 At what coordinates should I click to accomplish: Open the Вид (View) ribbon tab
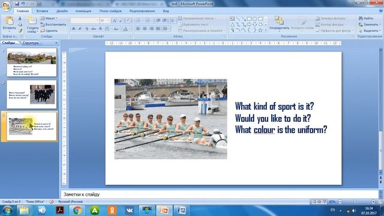[x=166, y=11]
